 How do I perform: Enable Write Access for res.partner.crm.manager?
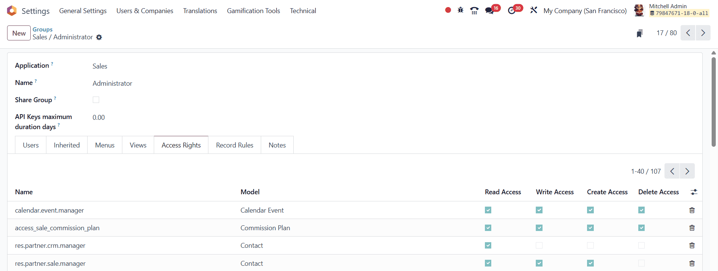point(539,245)
